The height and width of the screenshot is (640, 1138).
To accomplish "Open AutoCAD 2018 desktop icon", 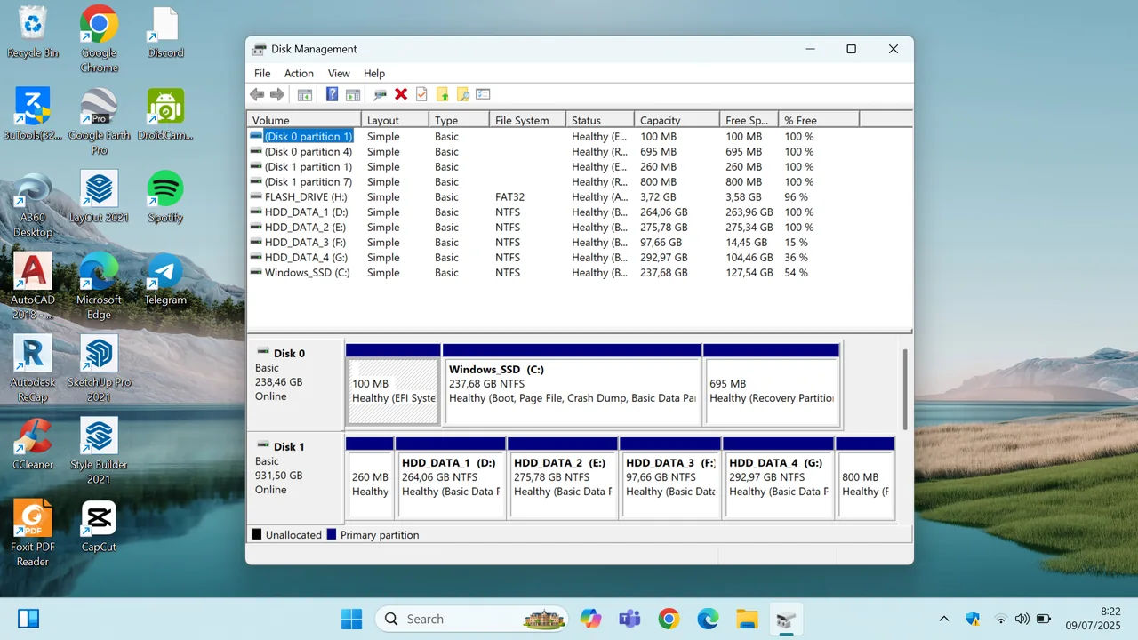I will coord(33,286).
